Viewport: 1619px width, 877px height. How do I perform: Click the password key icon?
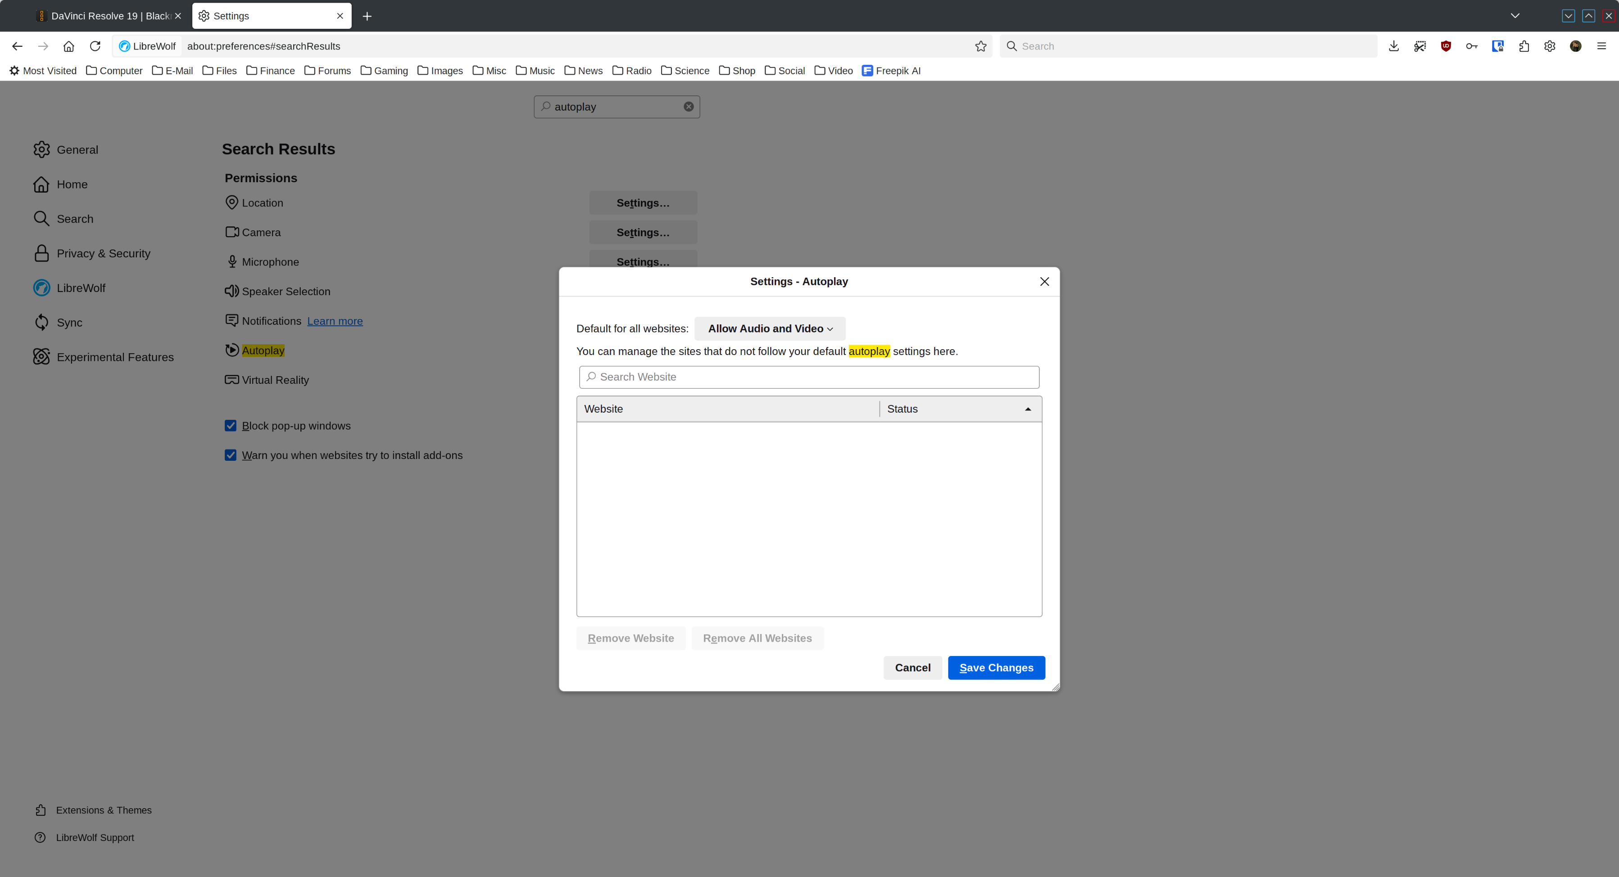point(1471,46)
